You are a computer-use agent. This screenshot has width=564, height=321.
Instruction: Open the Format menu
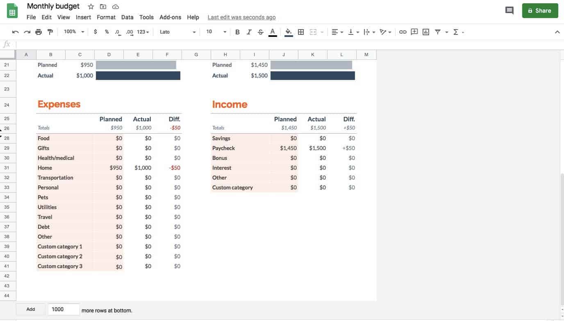(106, 17)
